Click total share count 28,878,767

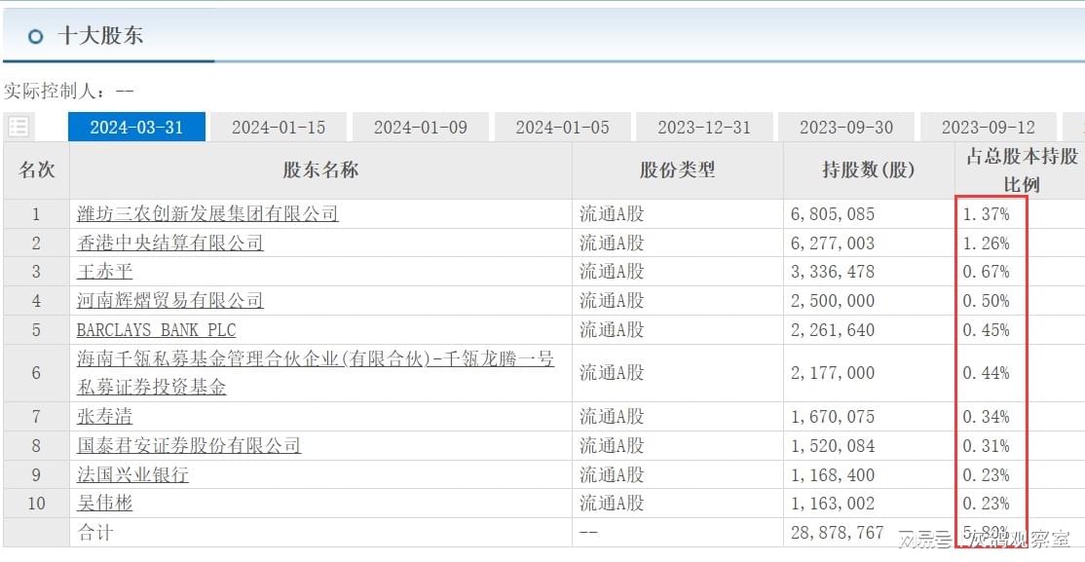point(838,533)
